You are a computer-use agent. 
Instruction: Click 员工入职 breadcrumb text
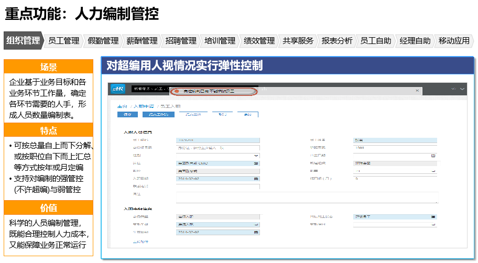tap(170, 106)
